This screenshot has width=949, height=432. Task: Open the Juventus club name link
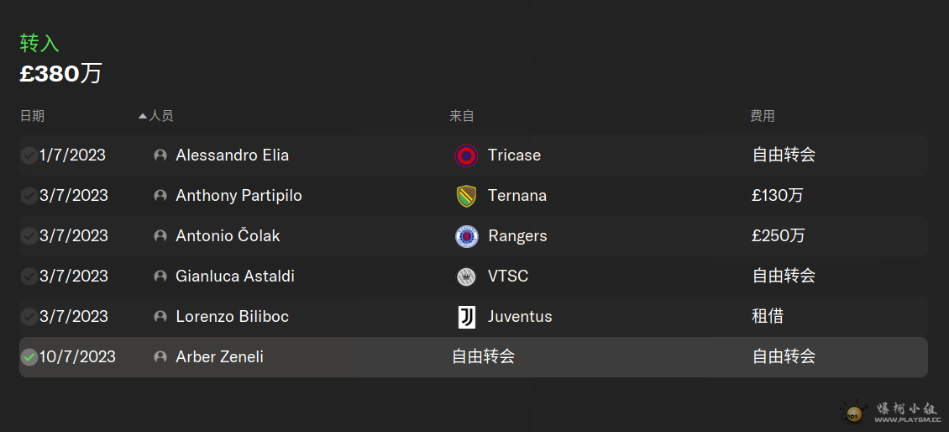click(520, 317)
